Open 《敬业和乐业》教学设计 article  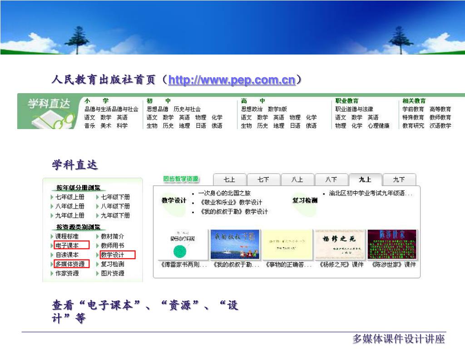click(230, 202)
